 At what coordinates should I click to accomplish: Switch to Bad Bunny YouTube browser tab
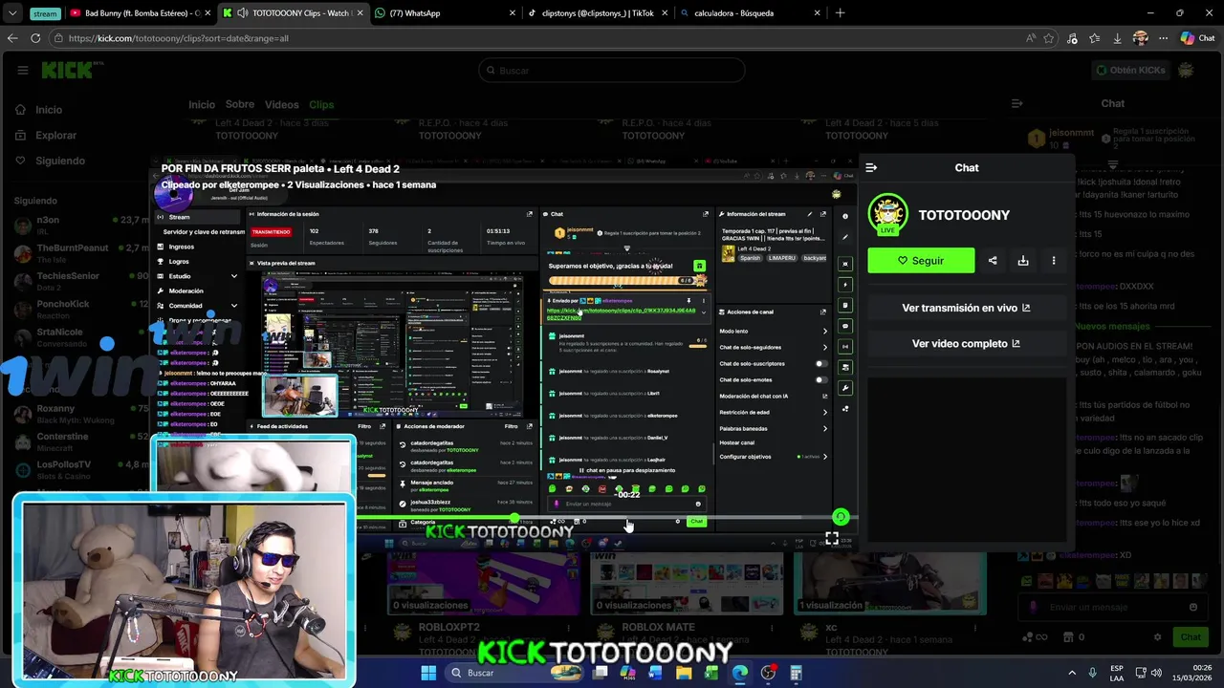point(139,13)
